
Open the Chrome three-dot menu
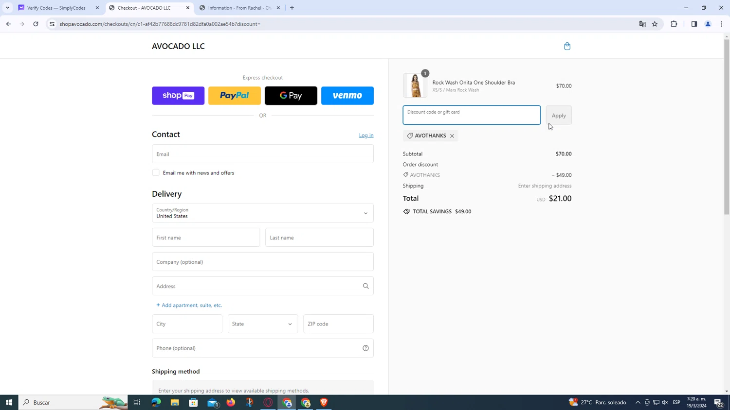pyautogui.click(x=722, y=24)
